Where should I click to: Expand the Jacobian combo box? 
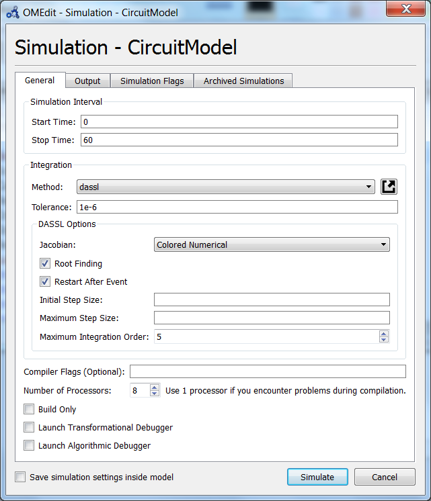click(x=272, y=245)
